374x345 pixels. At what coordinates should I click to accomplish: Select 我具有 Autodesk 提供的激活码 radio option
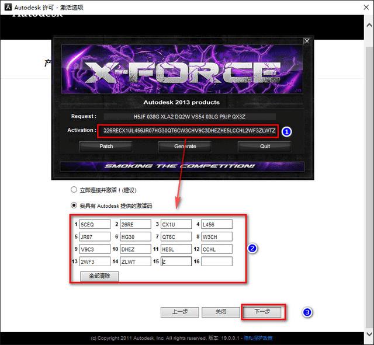coord(74,205)
